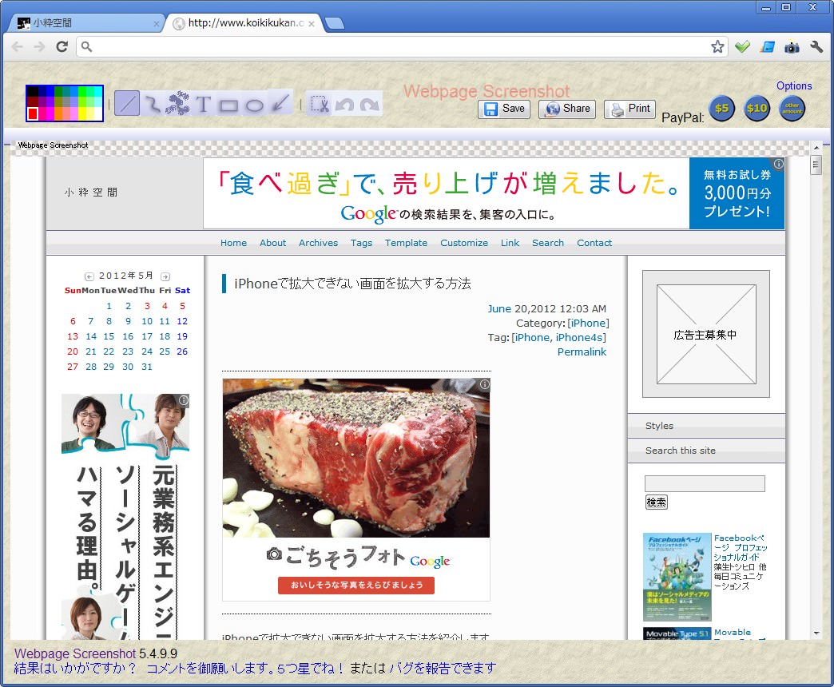
Task: Click the 検索 search button
Action: click(x=657, y=502)
